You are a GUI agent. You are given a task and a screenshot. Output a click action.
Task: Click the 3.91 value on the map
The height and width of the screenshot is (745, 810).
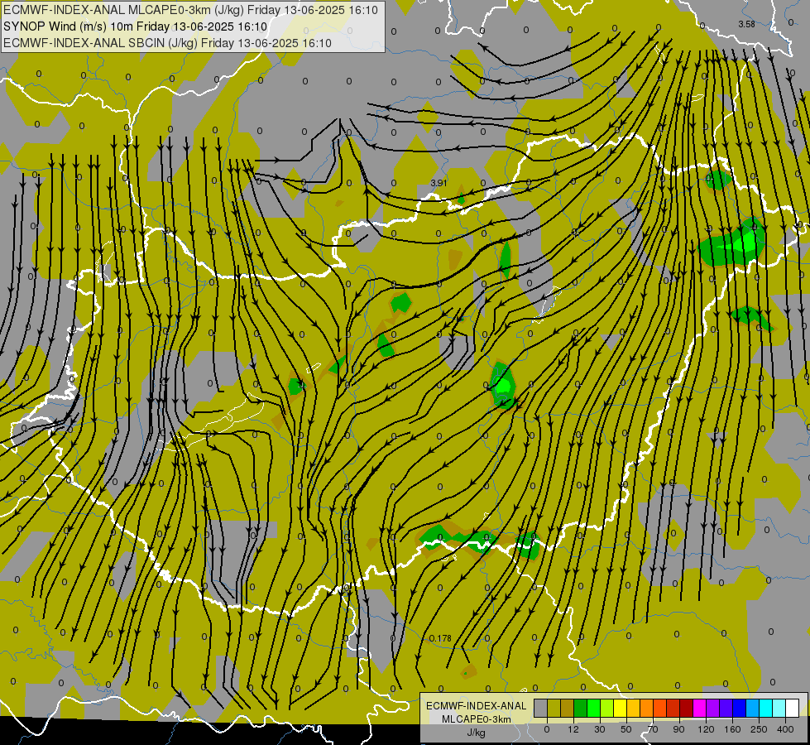439,183
